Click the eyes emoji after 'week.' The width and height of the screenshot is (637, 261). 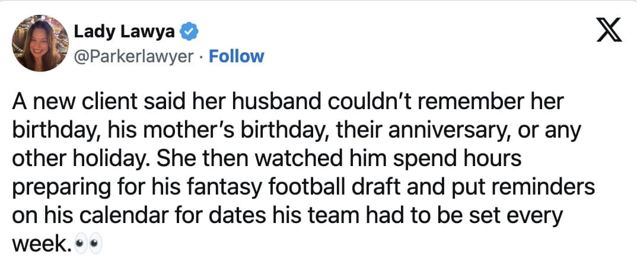89,243
